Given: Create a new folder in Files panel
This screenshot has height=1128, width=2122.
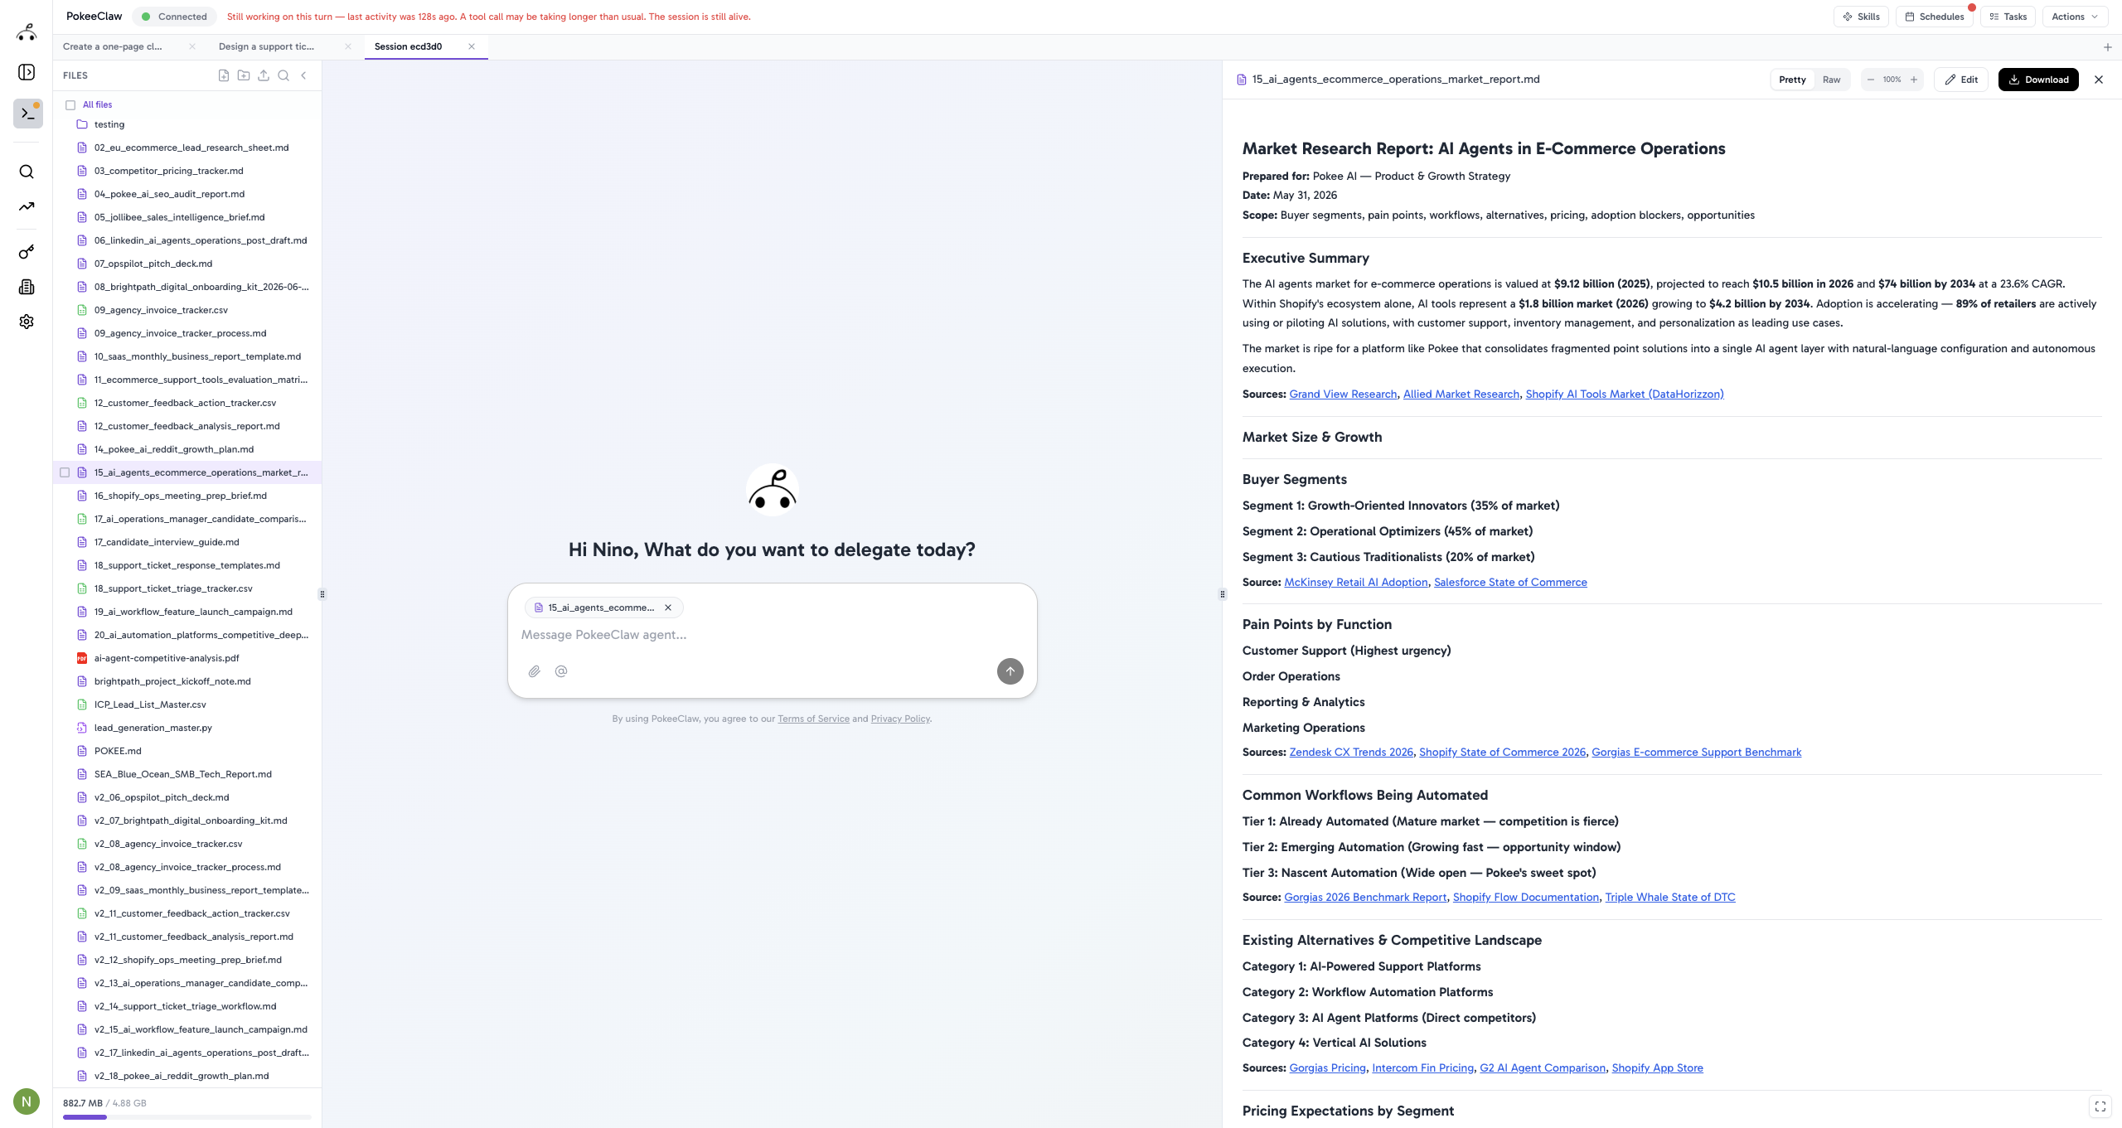Looking at the screenshot, I should [244, 75].
